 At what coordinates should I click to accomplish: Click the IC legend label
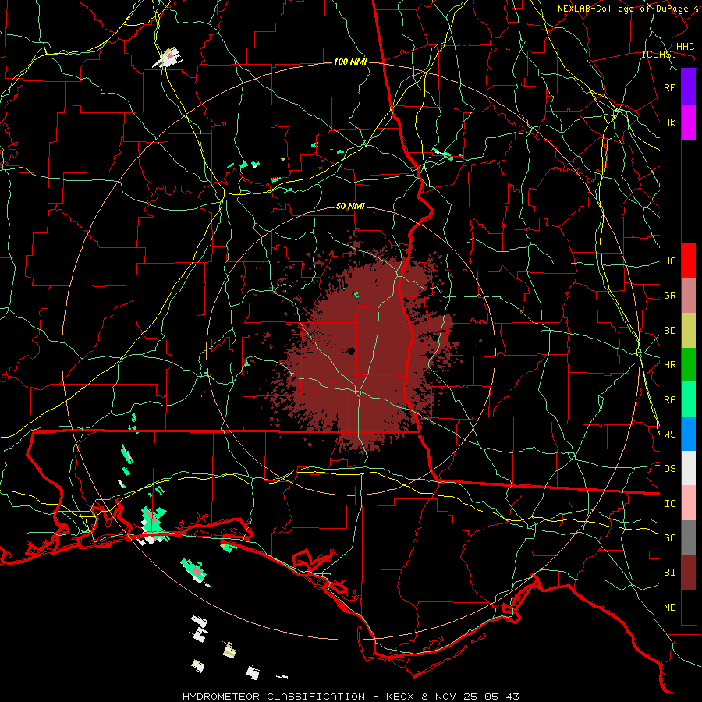tap(670, 504)
